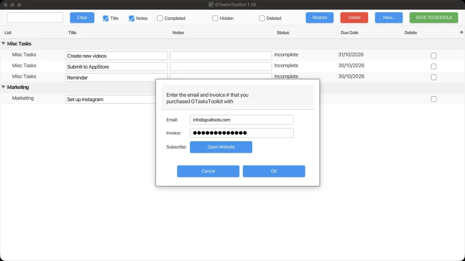Check delete box for Create new videos
Viewport: 465px width, 261px height.
click(x=434, y=56)
